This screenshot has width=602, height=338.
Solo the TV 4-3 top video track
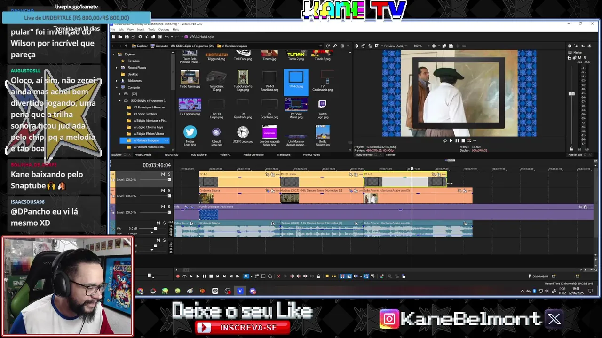click(x=169, y=174)
